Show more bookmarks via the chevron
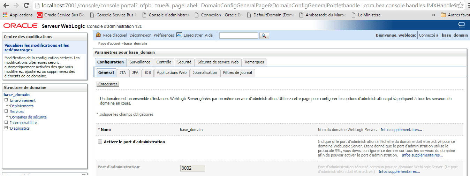The image size is (470, 176). point(433,15)
